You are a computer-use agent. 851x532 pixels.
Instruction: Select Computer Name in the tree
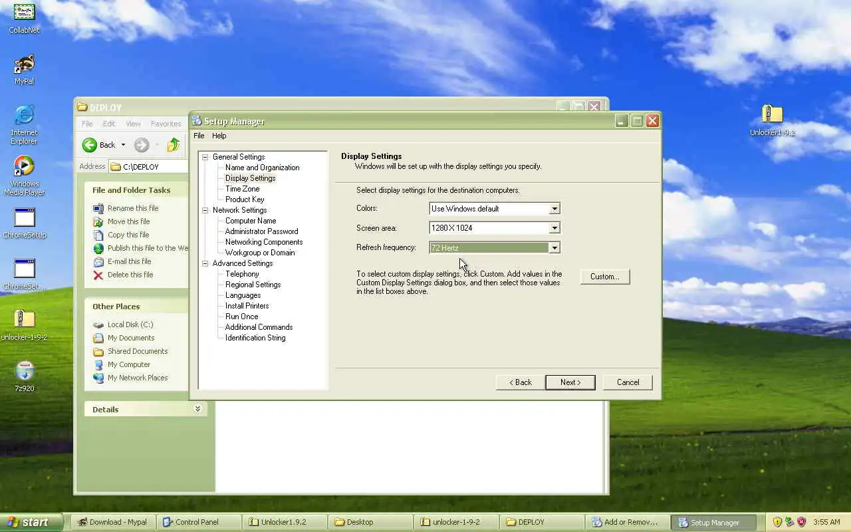click(251, 221)
